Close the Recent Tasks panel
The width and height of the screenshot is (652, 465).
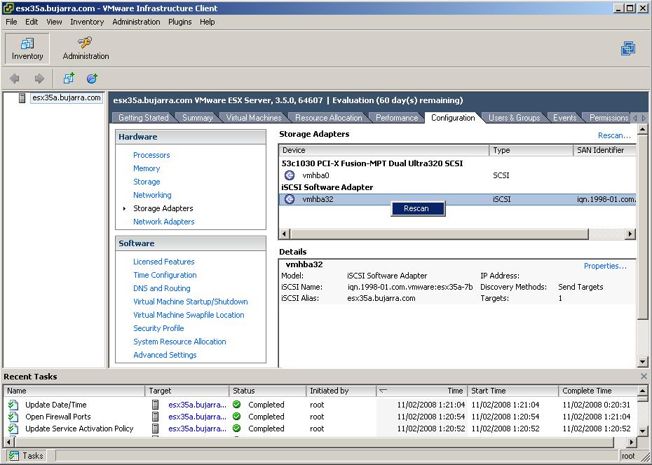click(x=644, y=377)
